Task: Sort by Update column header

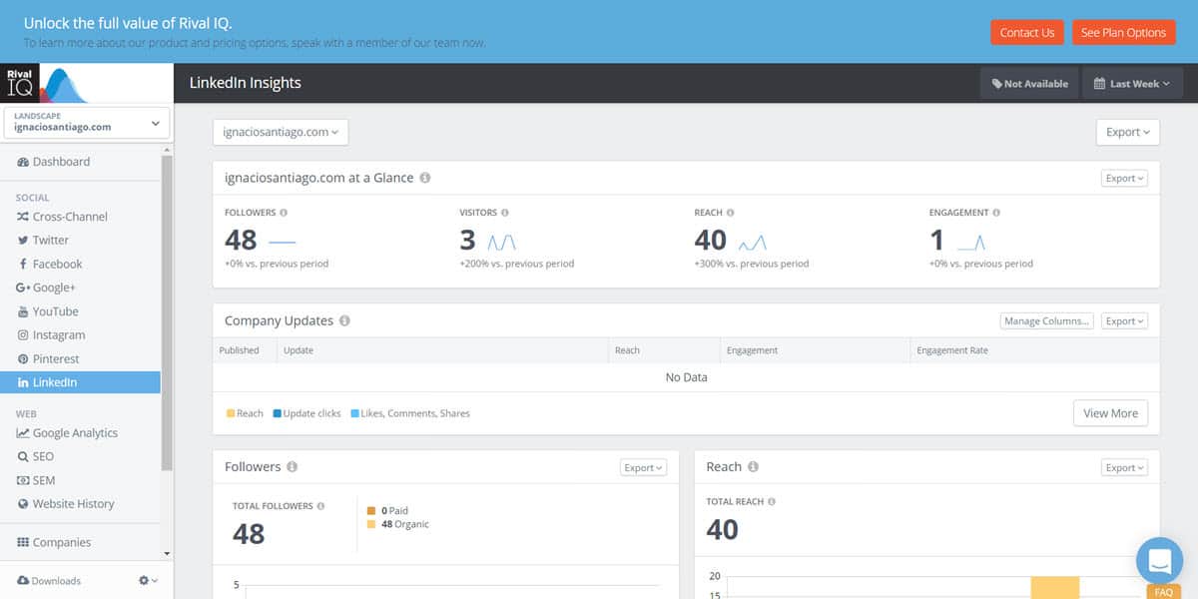Action: coord(442,350)
